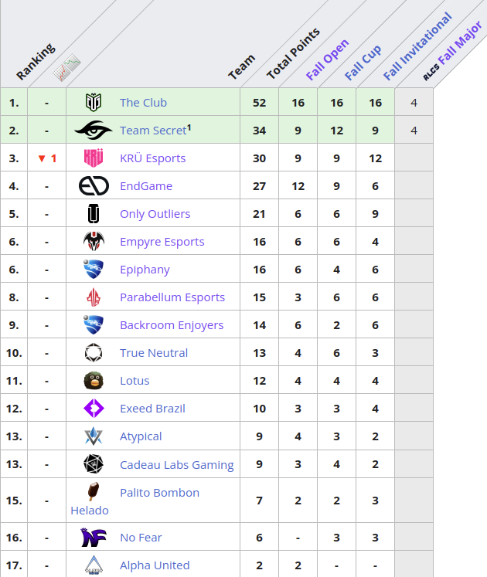The width and height of the screenshot is (487, 577).
Task: Click the KRÜ Esports red down-arrow indicator
Action: [x=42, y=158]
